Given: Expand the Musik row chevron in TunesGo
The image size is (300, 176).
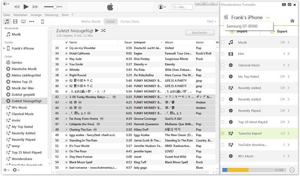Looking at the screenshot, I should click(288, 42).
